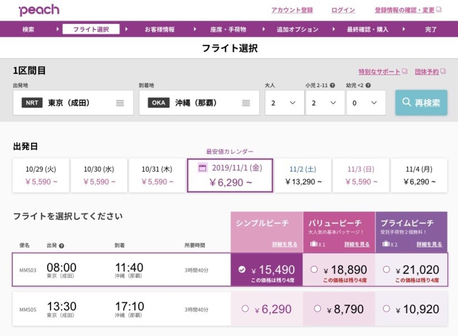Click the 再検索 search button
The height and width of the screenshot is (336, 458).
[421, 103]
